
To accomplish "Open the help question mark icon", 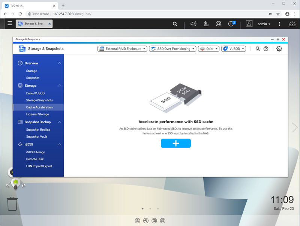I will click(266, 49).
